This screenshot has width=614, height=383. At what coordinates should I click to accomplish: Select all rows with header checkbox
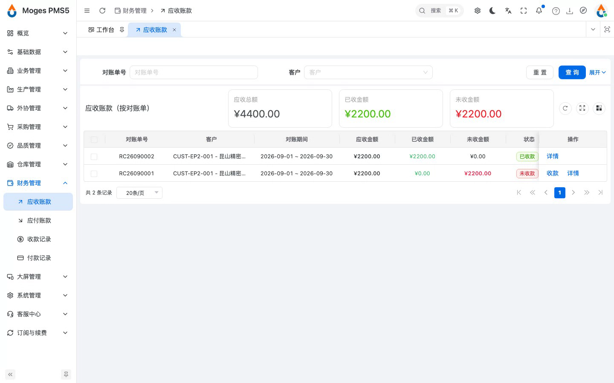[94, 140]
